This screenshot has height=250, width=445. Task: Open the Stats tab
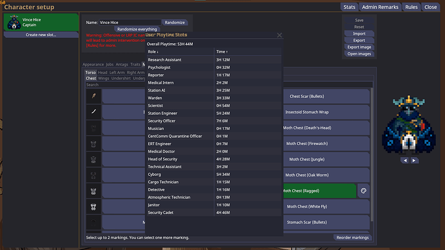[x=349, y=7]
